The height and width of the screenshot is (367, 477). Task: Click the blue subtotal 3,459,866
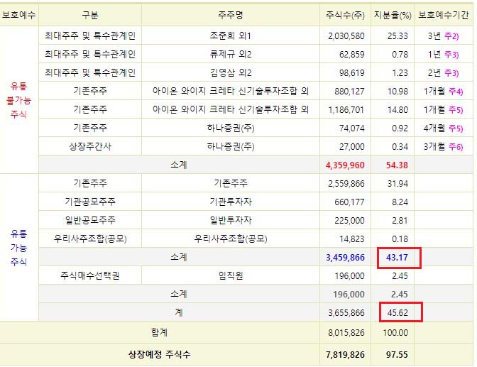click(x=345, y=258)
